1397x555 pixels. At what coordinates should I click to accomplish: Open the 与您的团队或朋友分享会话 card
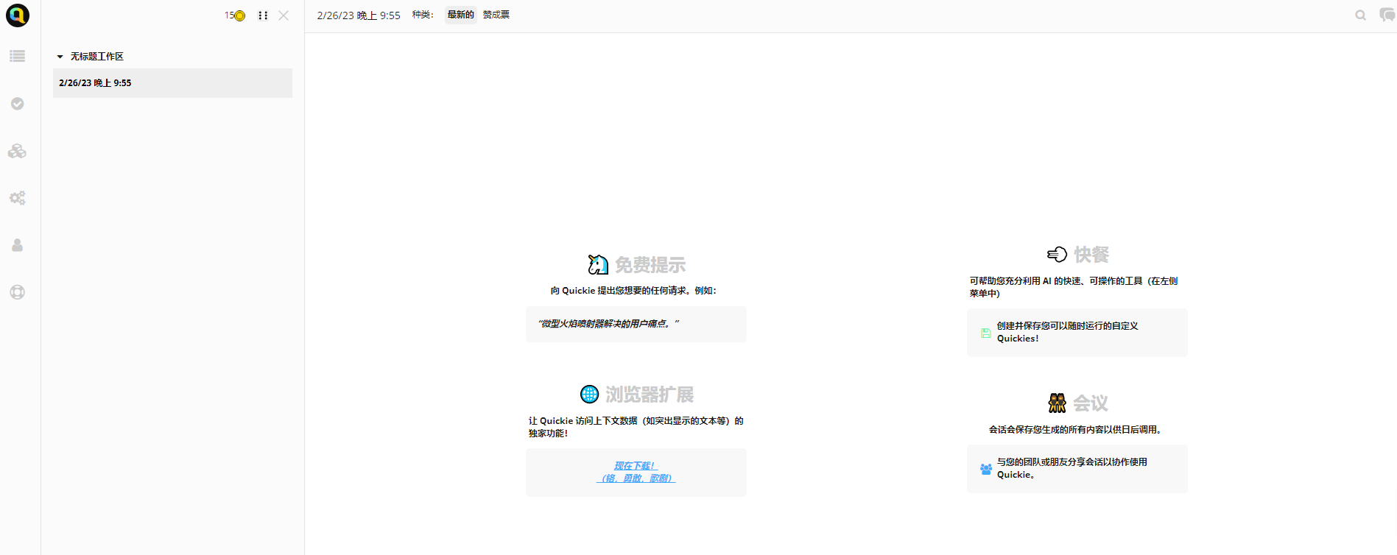coord(1077,469)
